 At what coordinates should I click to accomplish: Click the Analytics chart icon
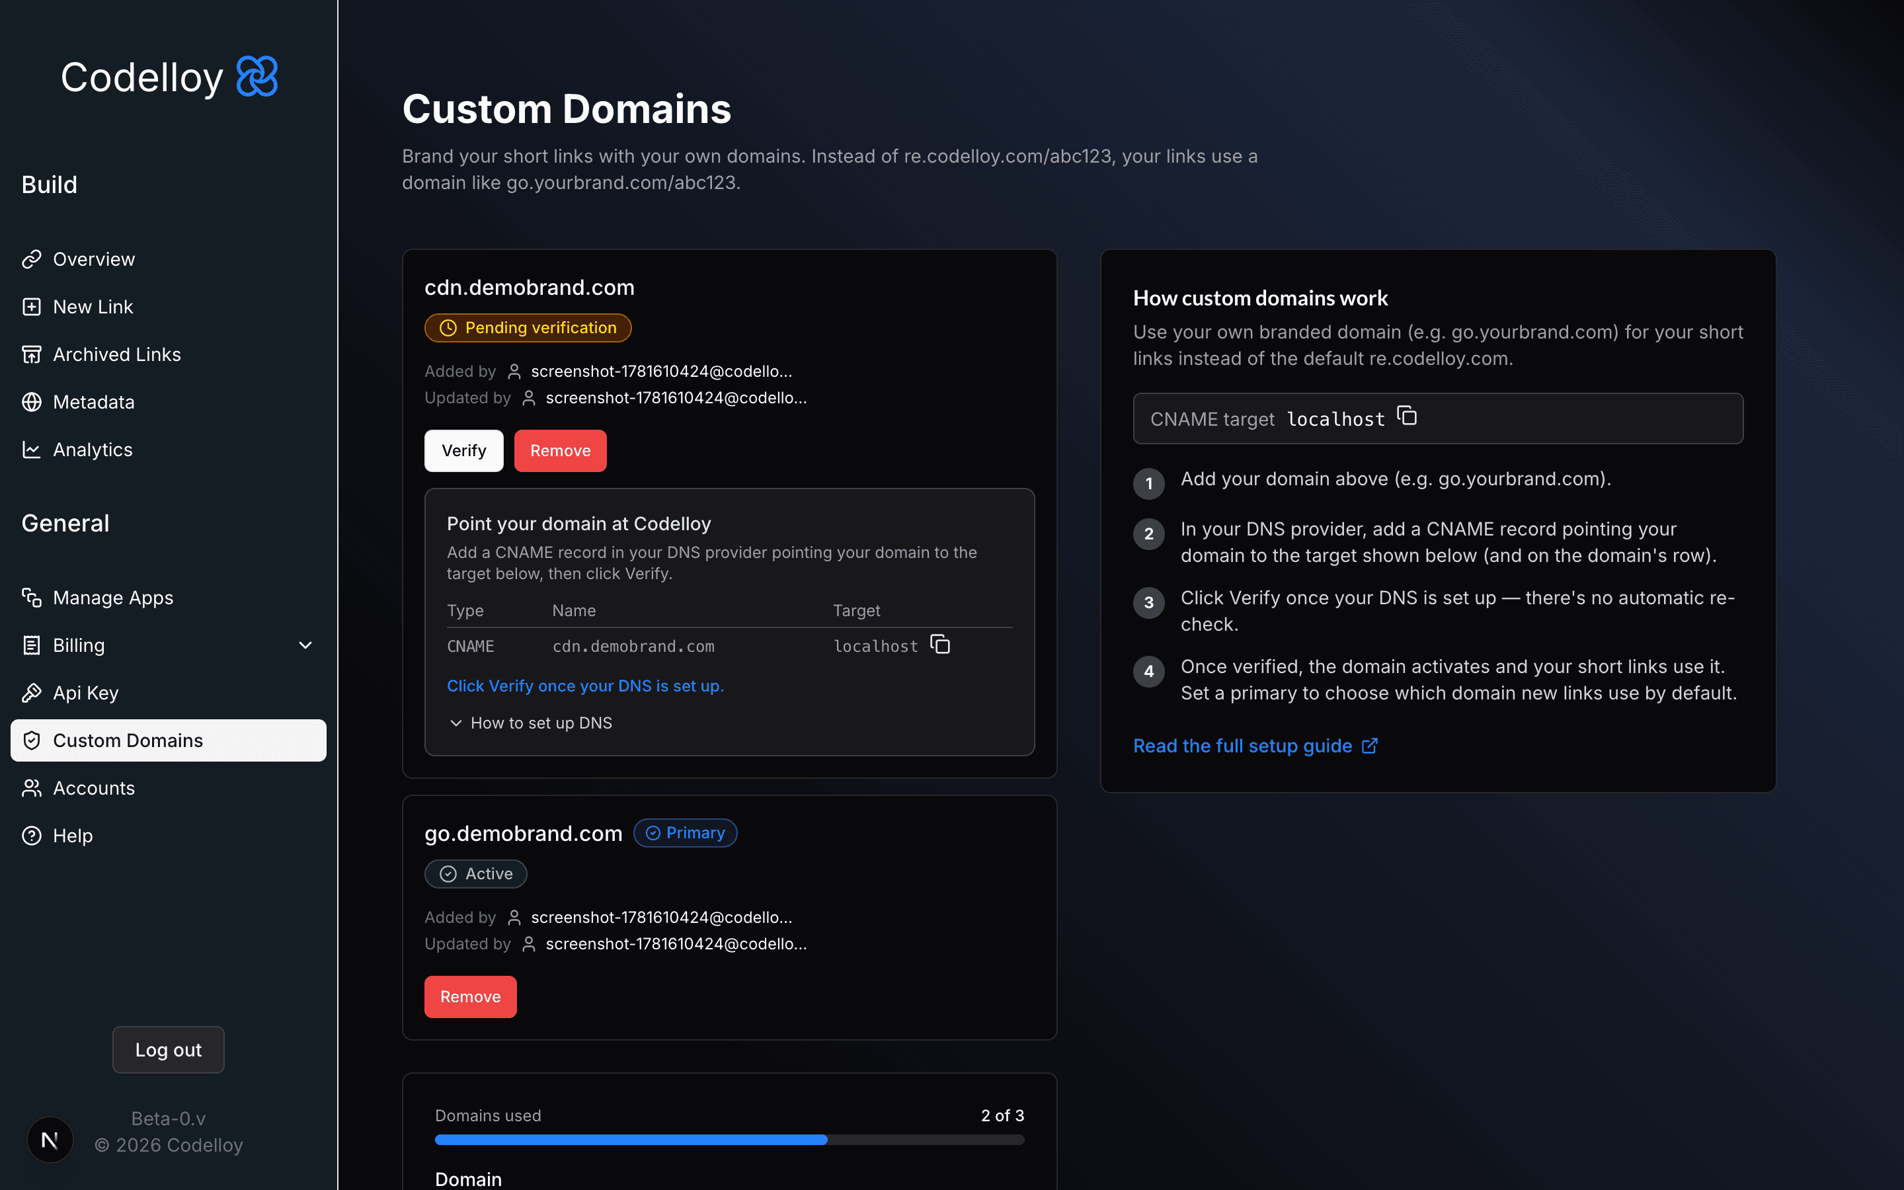coord(32,450)
